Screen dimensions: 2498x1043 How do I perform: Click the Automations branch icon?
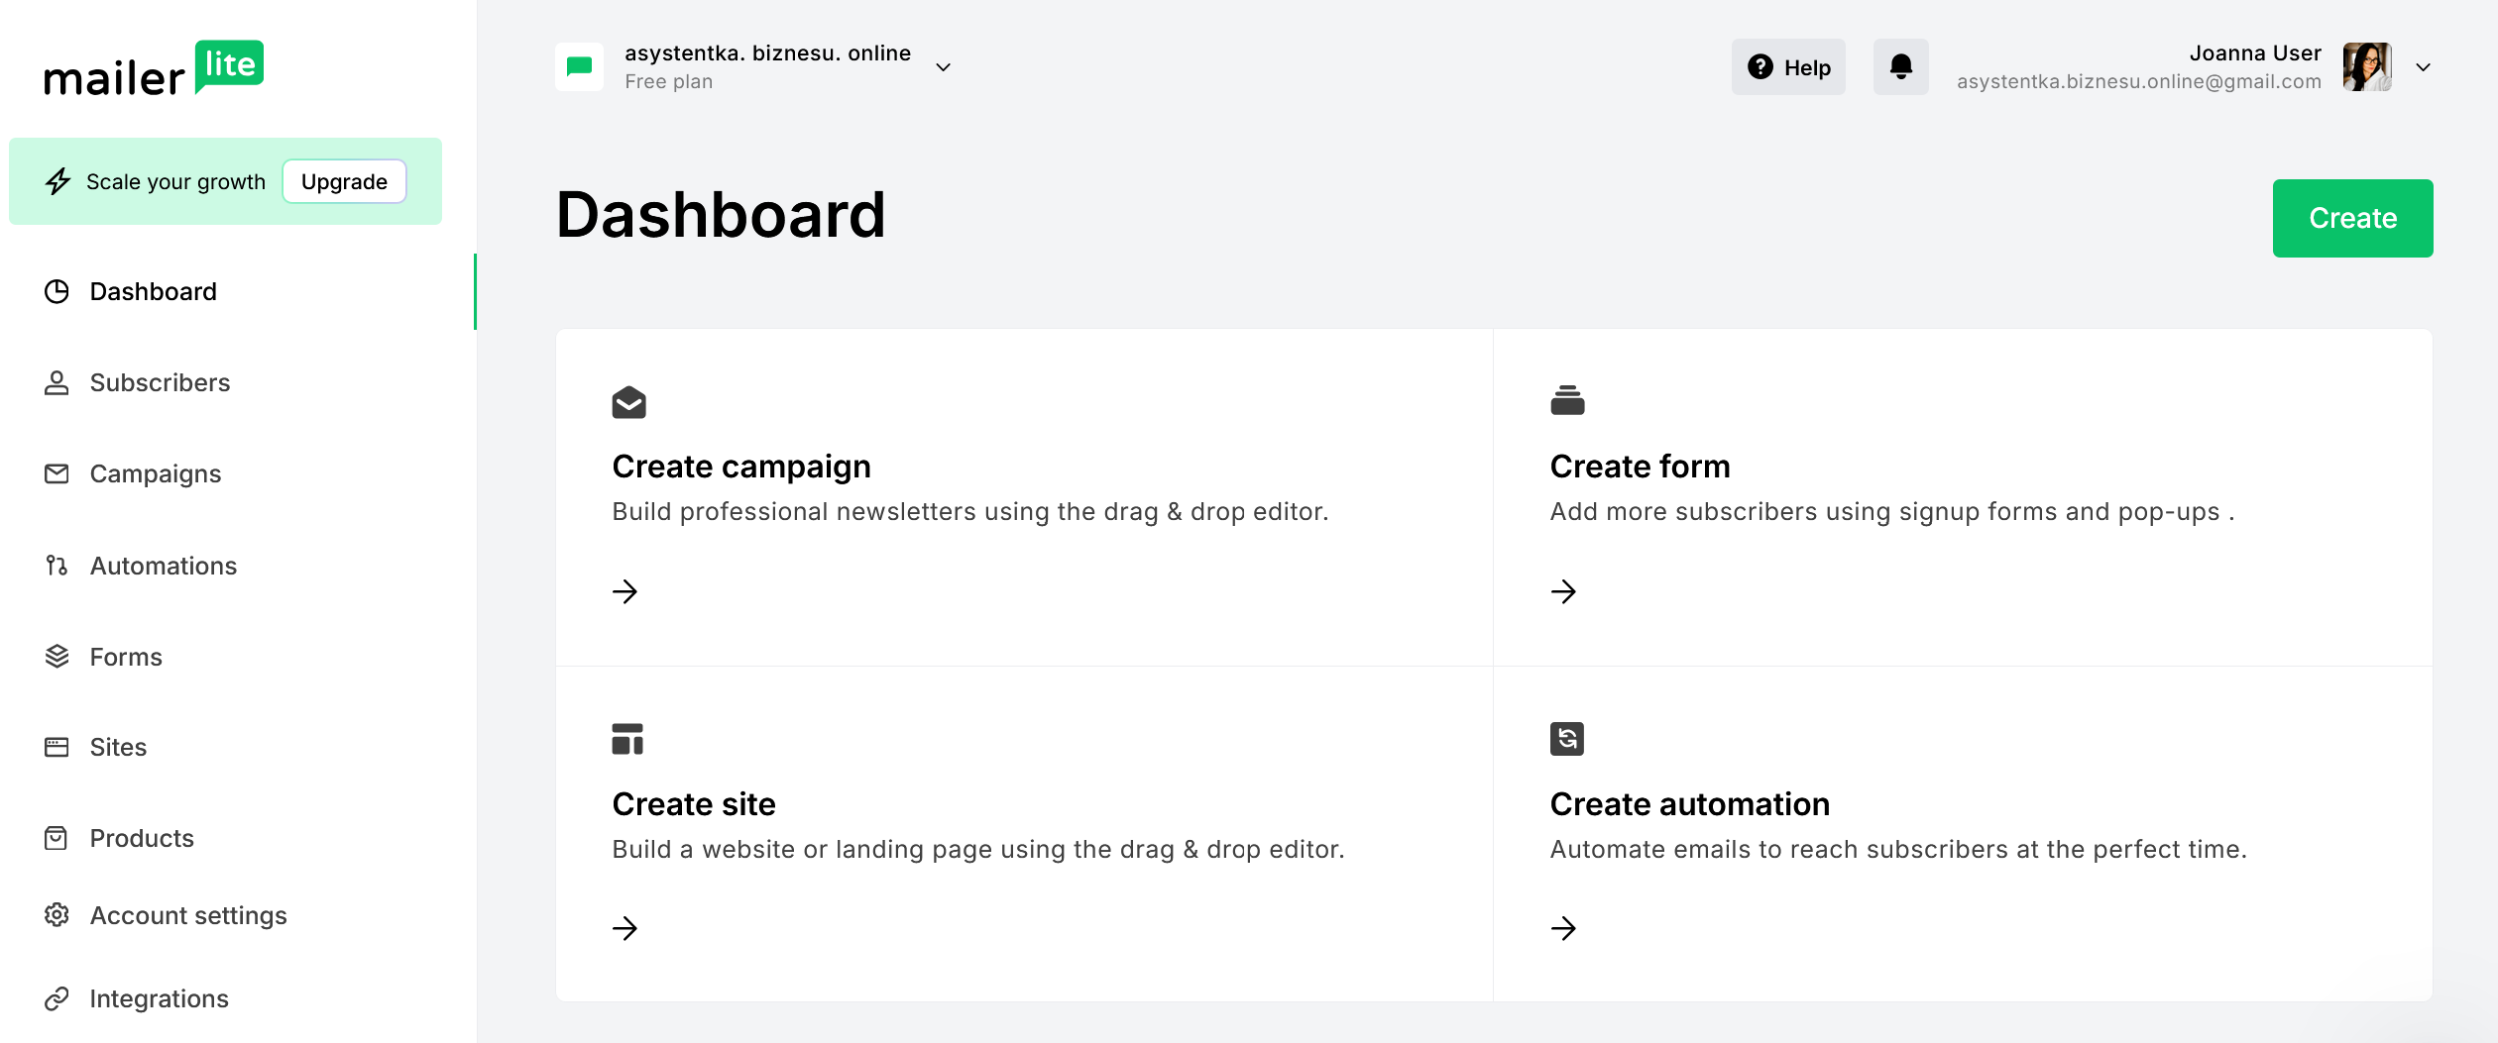point(57,565)
